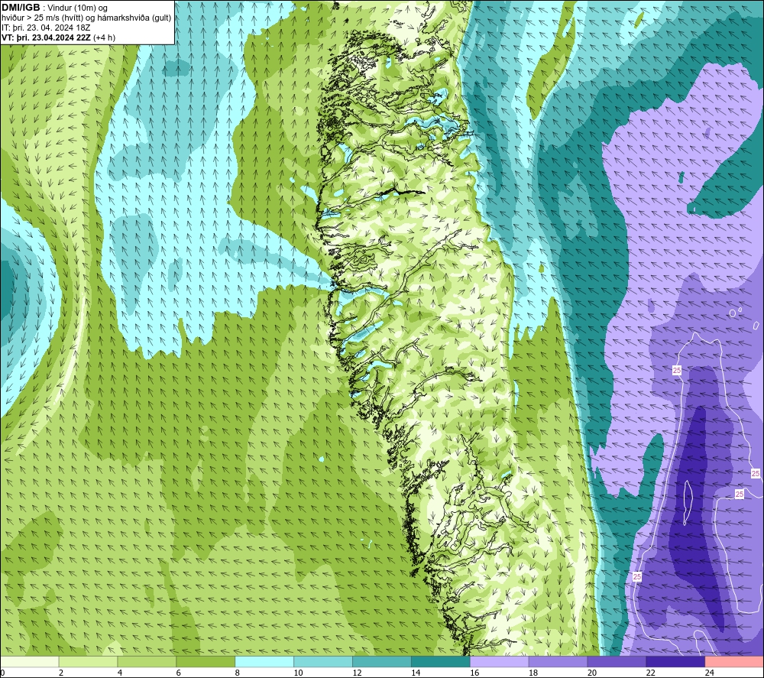Select the pink above-24 m/s legend swatch
764x678 pixels.
[734, 662]
